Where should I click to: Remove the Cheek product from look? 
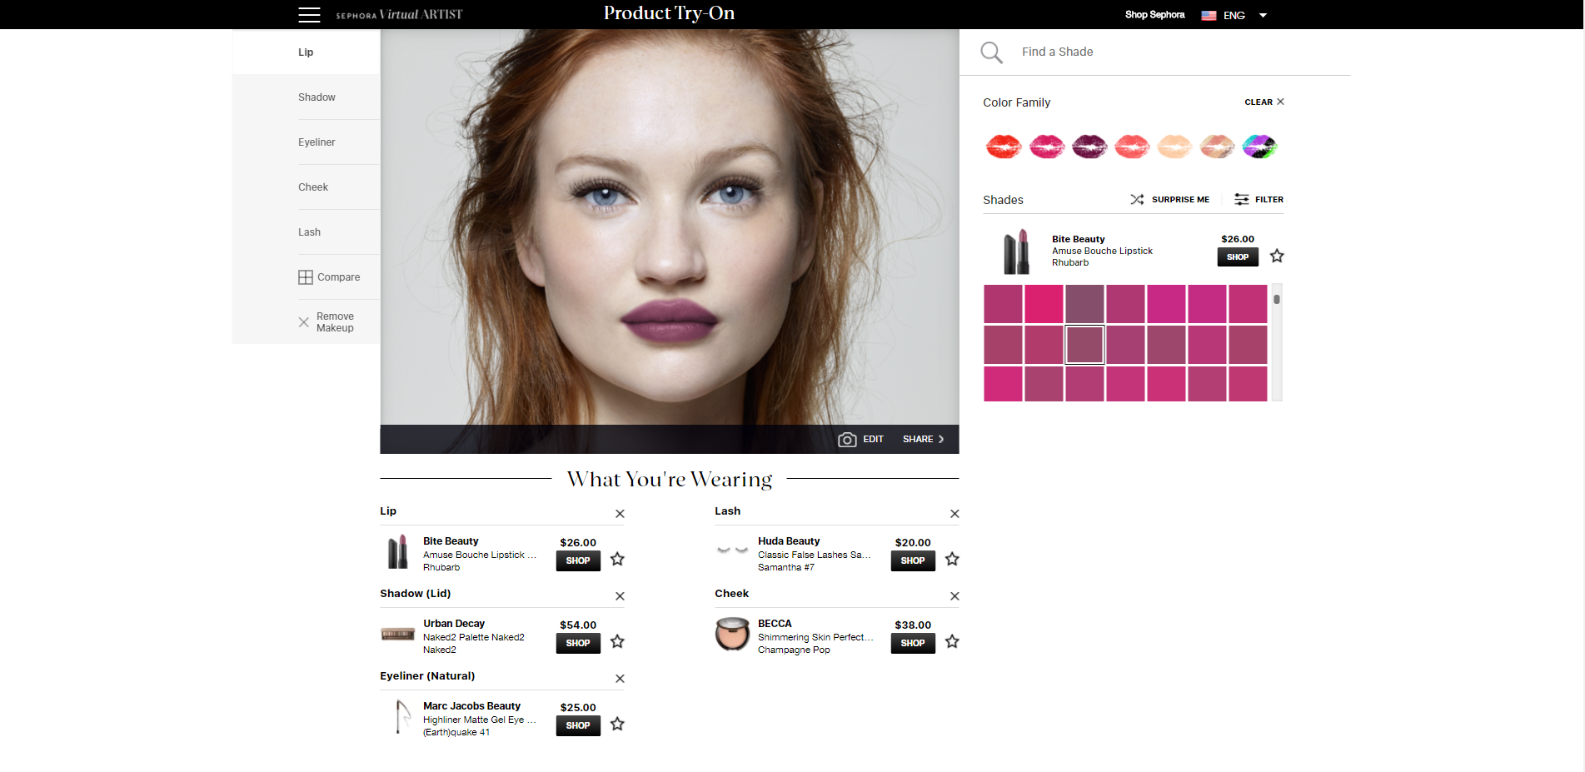tap(954, 596)
